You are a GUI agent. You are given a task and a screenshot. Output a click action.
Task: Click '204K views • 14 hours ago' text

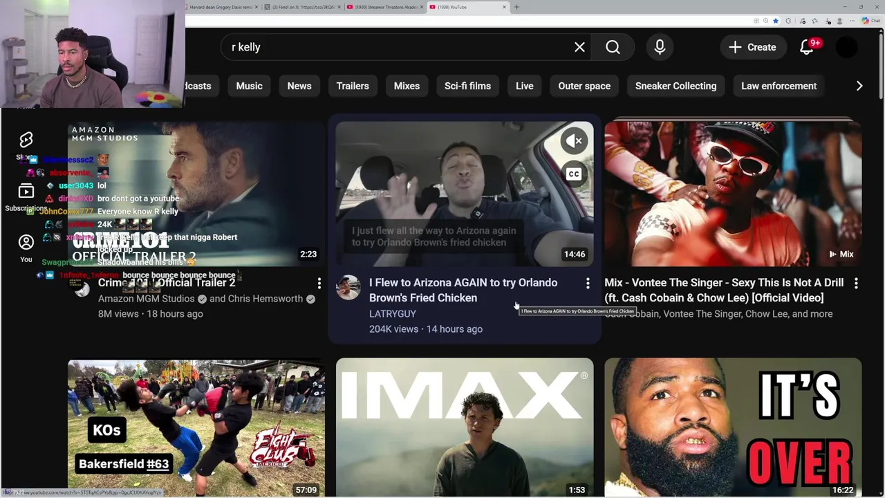tap(426, 329)
